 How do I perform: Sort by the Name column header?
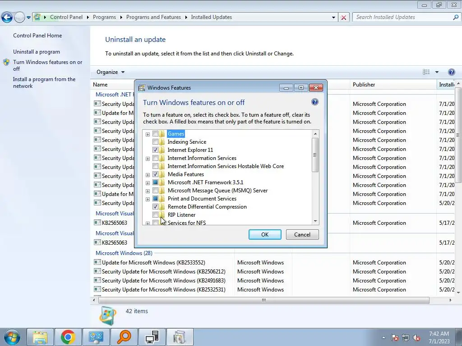coord(100,84)
